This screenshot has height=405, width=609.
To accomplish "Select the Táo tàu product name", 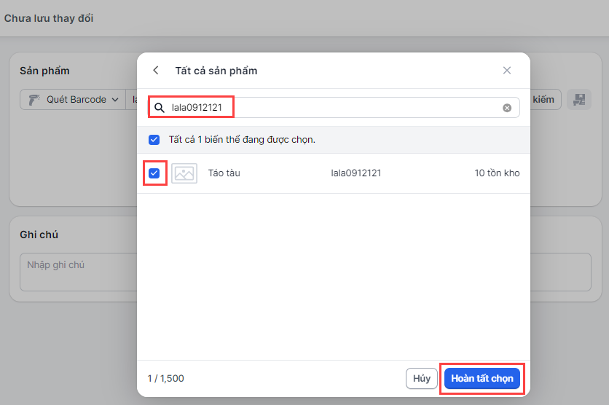I will (224, 173).
